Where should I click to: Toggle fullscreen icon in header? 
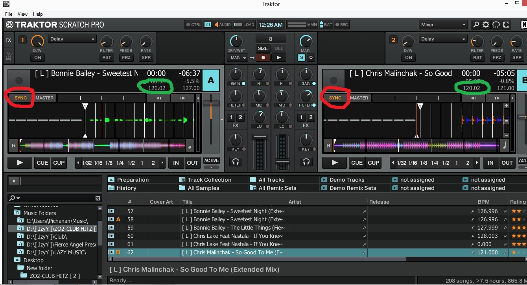507,25
